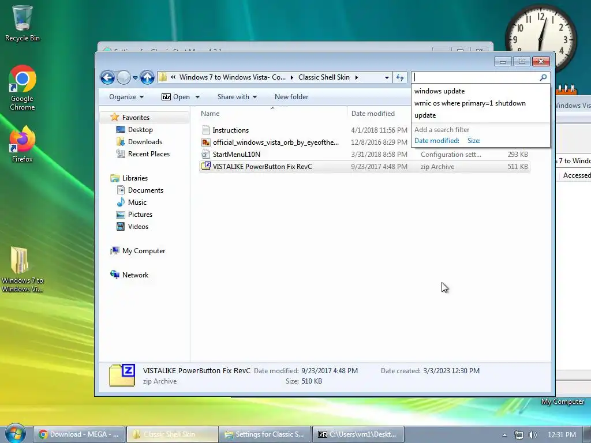
Task: Open the recent pages dropdown arrow
Action: click(x=135, y=78)
